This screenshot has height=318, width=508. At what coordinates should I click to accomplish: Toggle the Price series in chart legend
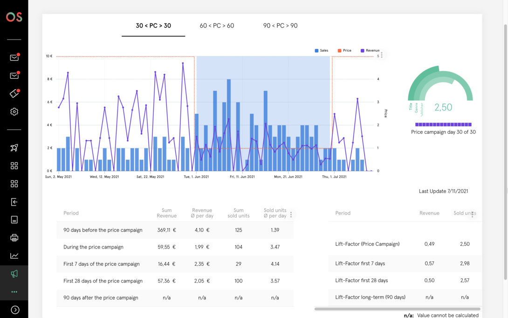[344, 50]
